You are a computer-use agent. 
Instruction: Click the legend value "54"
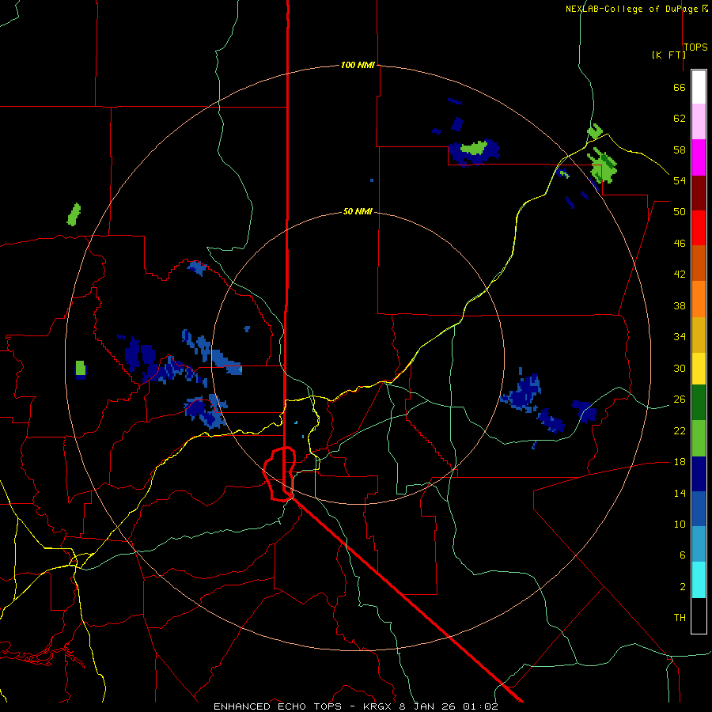point(680,180)
